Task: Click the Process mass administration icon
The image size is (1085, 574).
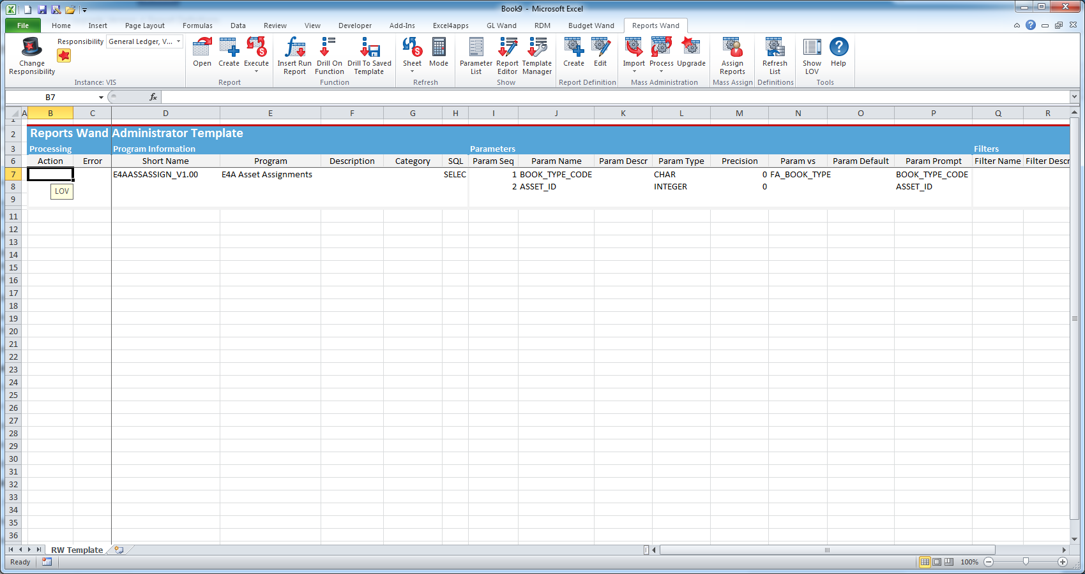Action: coord(661,47)
